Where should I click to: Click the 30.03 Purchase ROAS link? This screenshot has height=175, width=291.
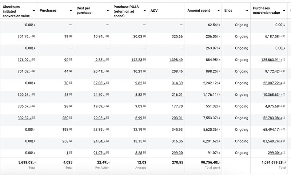137,37
